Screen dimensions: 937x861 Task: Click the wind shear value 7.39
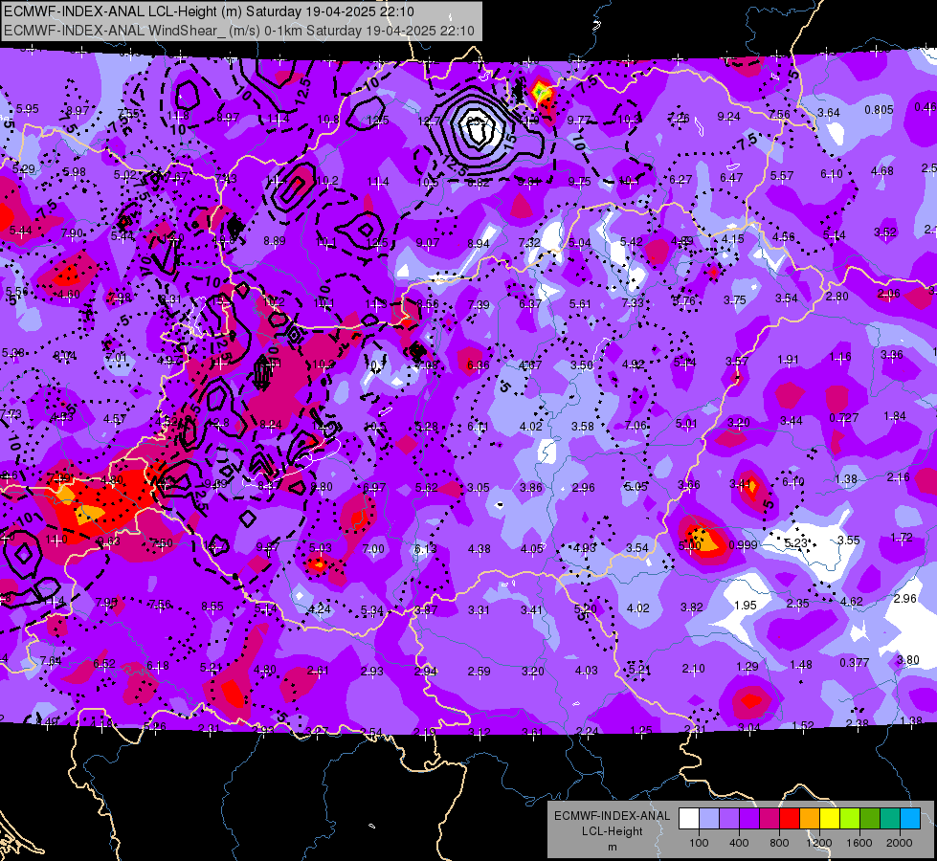point(478,305)
